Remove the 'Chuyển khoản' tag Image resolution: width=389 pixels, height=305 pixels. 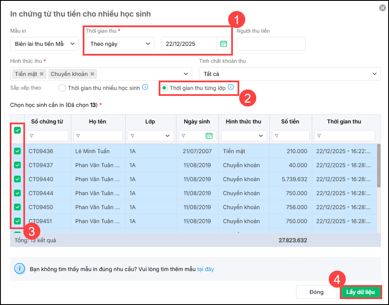coord(92,74)
